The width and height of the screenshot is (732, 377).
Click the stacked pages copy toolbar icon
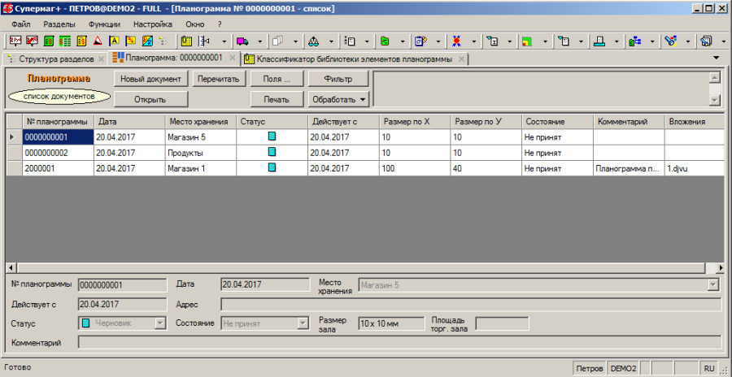[278, 41]
